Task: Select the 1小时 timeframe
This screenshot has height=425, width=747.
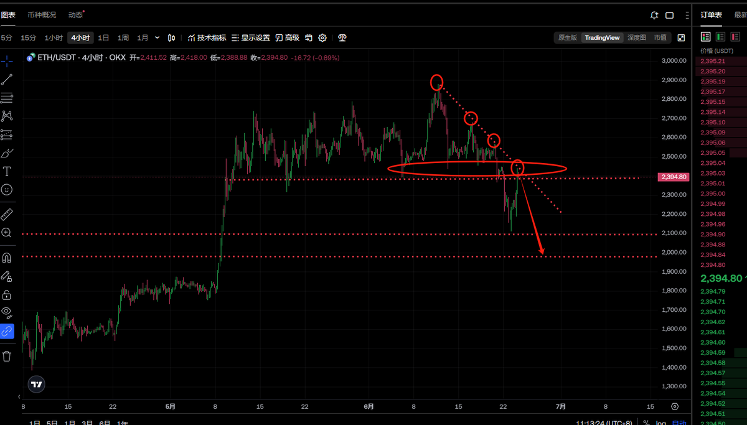Action: (54, 38)
